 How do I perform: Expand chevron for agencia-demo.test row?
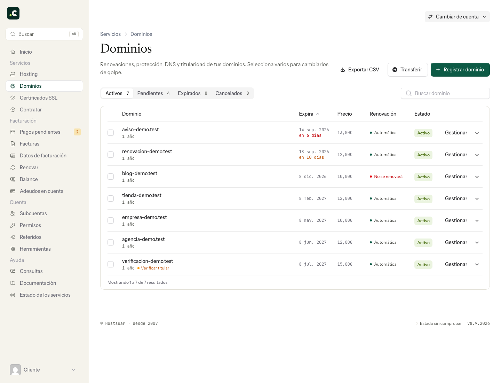pyautogui.click(x=477, y=242)
